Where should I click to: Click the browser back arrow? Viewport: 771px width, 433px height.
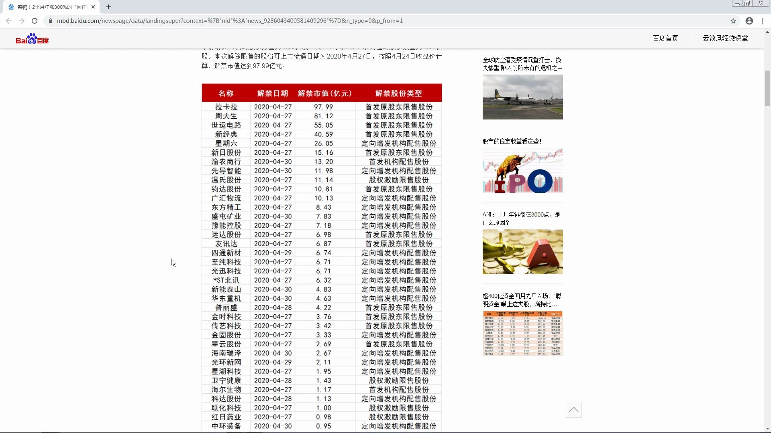(x=9, y=21)
